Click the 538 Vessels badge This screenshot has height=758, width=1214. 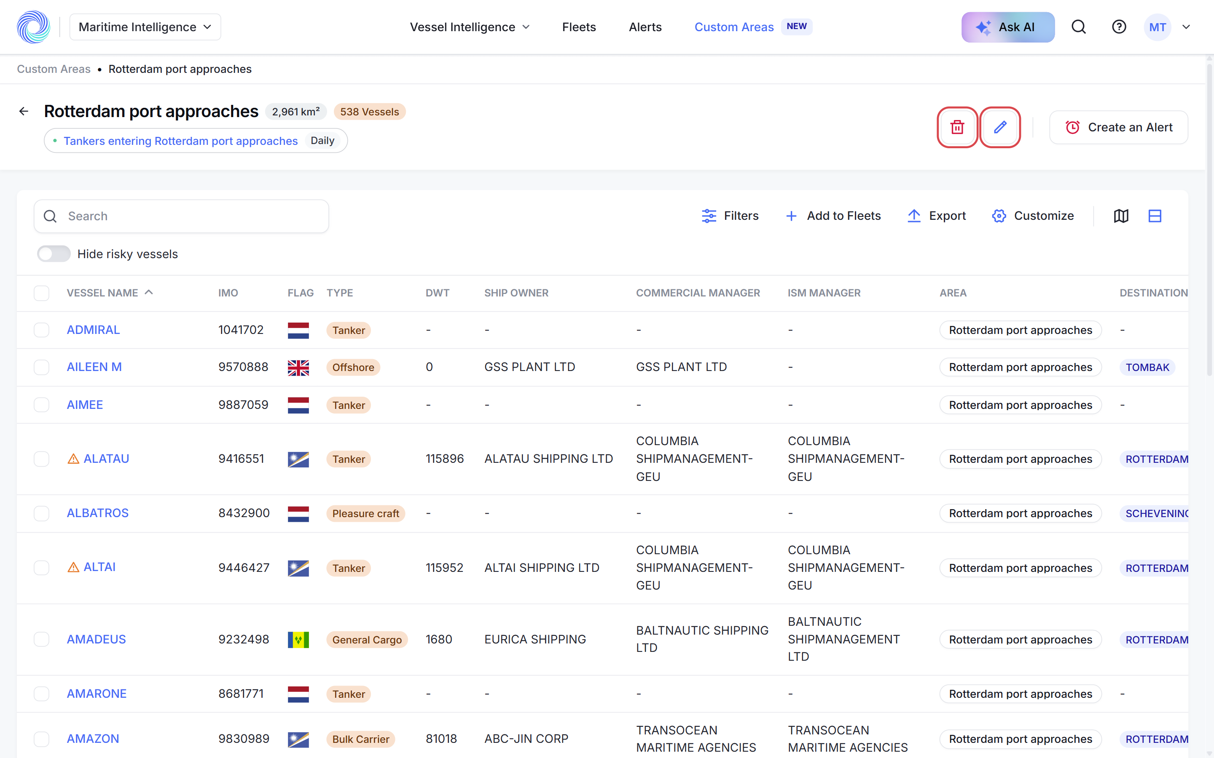coord(370,111)
